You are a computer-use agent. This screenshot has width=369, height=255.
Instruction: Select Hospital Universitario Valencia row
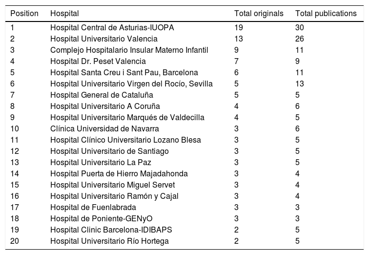(104, 39)
